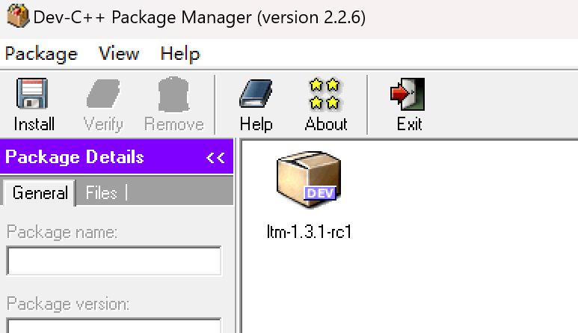Click the About label under the stars icon

point(326,124)
